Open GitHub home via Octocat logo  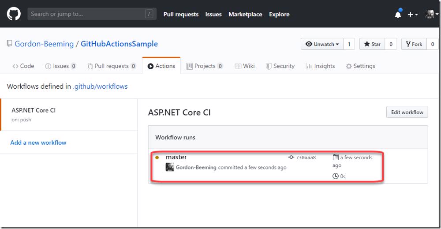click(x=14, y=14)
